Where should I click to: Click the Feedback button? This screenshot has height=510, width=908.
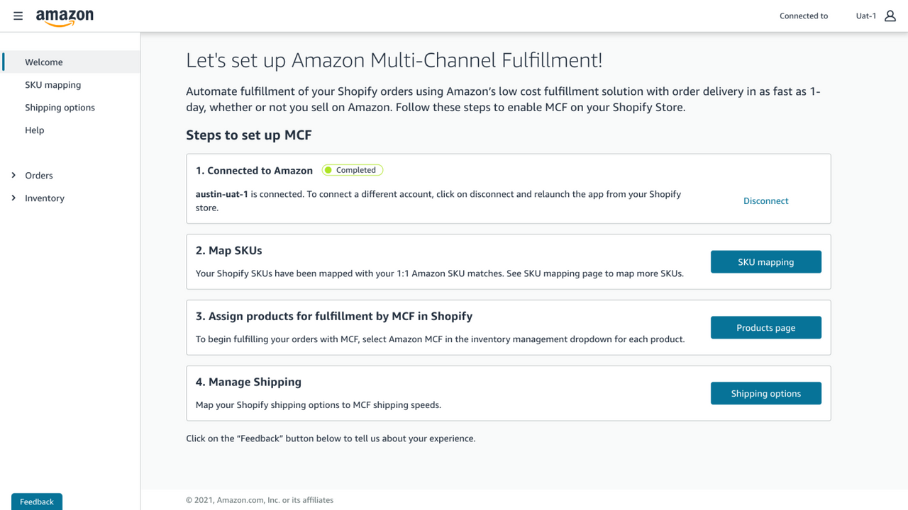click(x=36, y=501)
